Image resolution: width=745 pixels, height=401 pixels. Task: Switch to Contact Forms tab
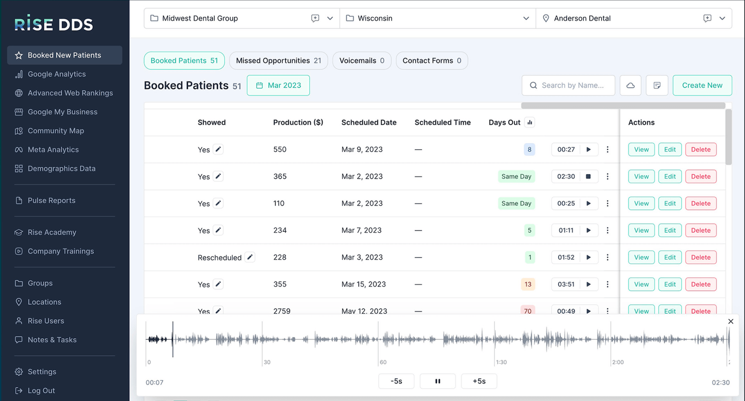(432, 61)
